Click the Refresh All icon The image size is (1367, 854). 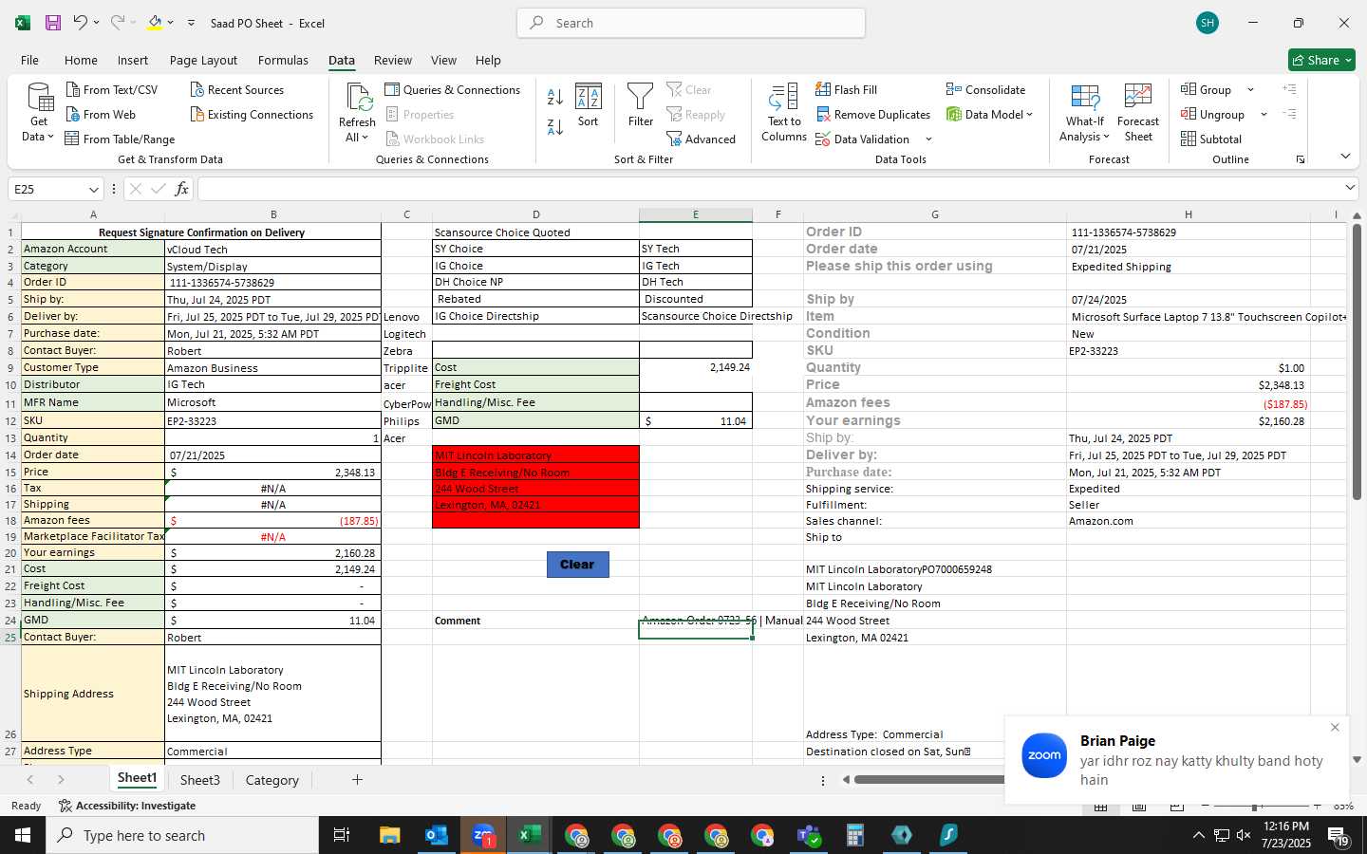pyautogui.click(x=358, y=98)
